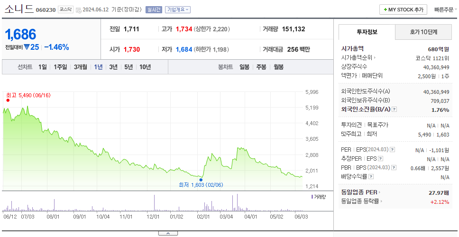
Task: Click the calendar icon beside 2024.06.12
Action: click(78, 10)
